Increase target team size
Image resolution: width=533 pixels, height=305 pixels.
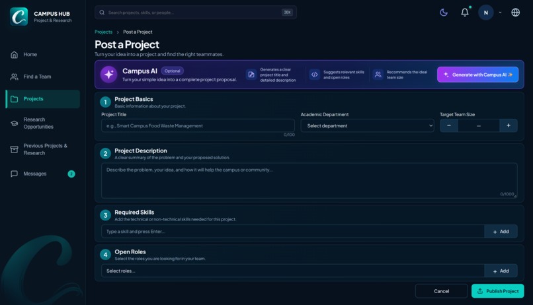click(x=509, y=125)
